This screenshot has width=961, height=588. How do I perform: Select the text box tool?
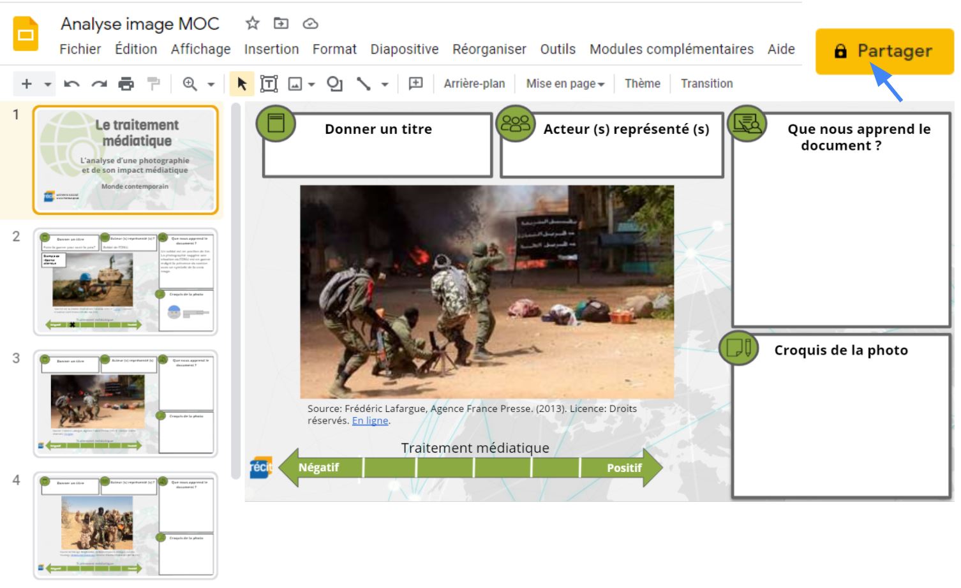[x=269, y=84]
